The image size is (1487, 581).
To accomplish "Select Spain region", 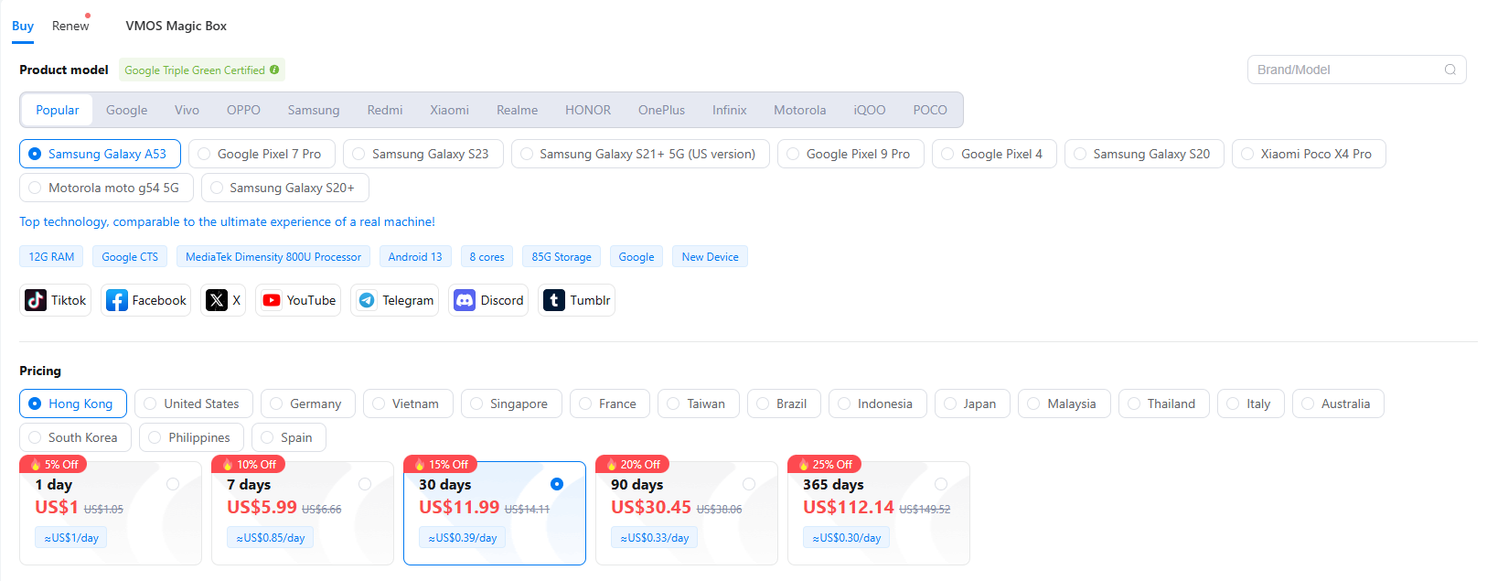I will tap(289, 437).
